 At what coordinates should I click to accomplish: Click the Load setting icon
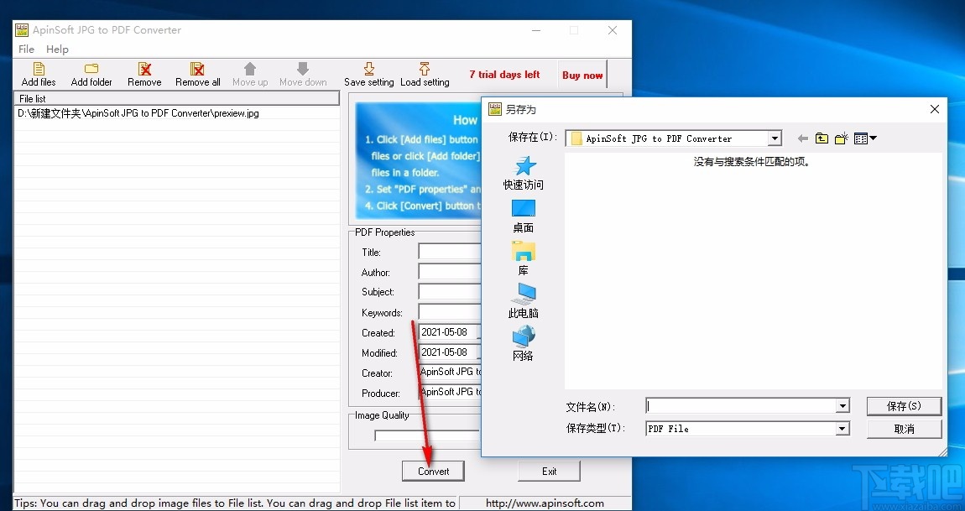click(425, 73)
